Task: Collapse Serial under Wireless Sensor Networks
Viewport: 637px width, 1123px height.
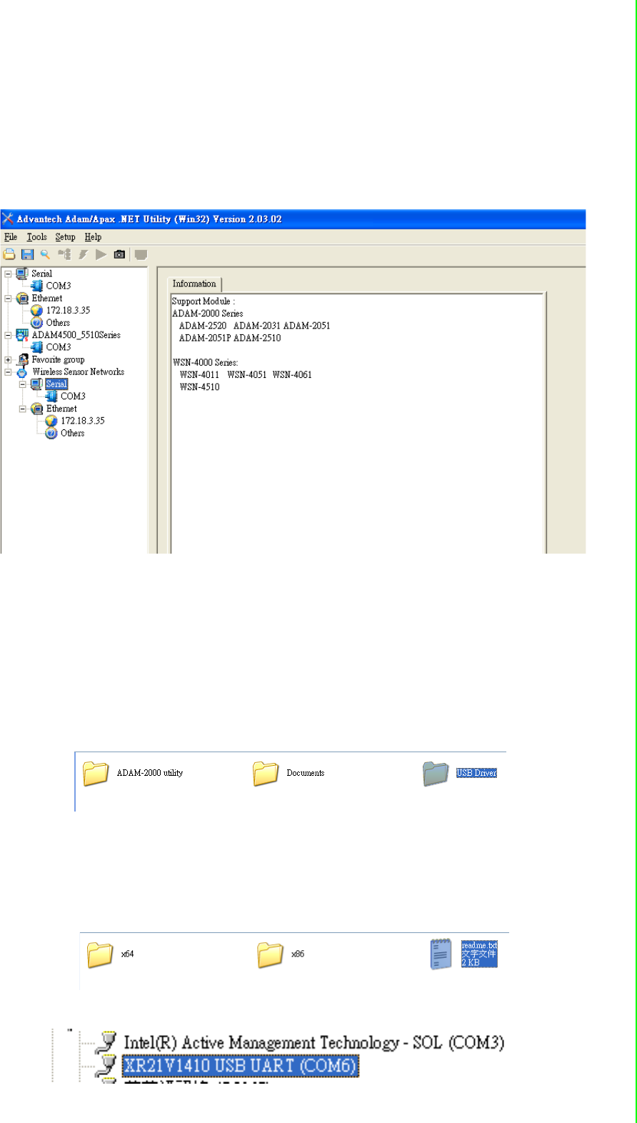Action: click(23, 384)
